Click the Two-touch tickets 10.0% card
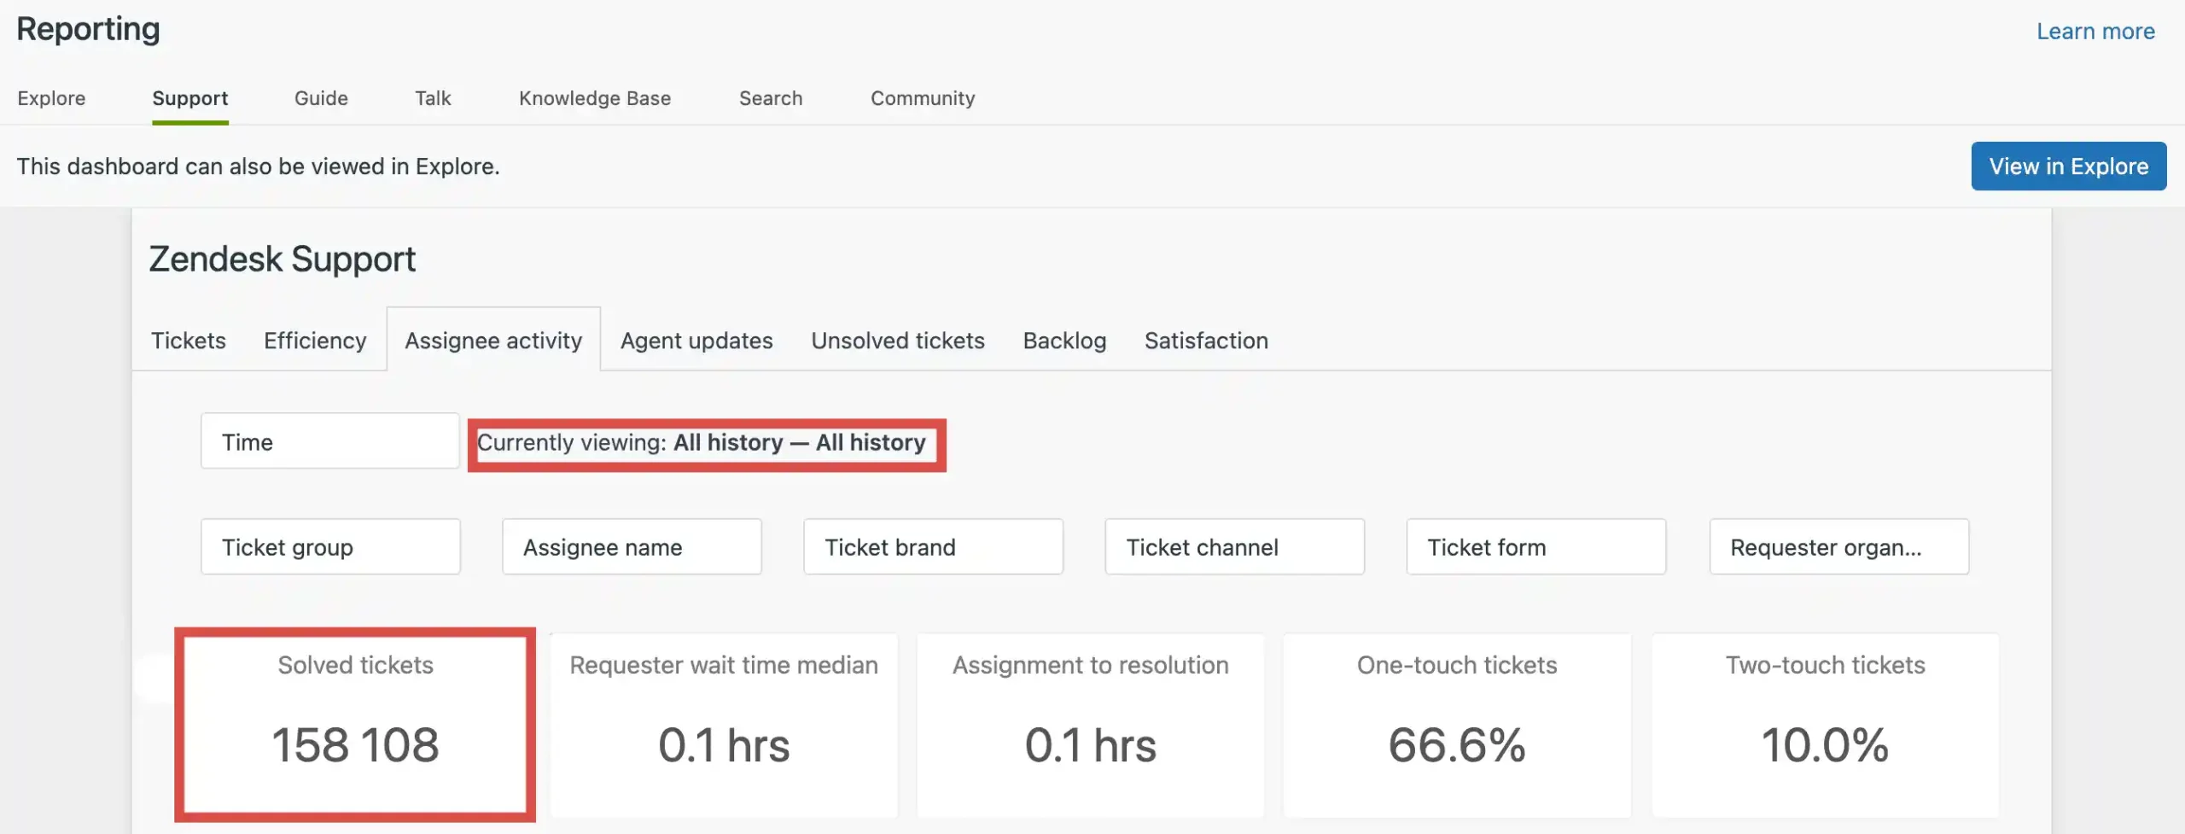The width and height of the screenshot is (2185, 834). (1825, 725)
